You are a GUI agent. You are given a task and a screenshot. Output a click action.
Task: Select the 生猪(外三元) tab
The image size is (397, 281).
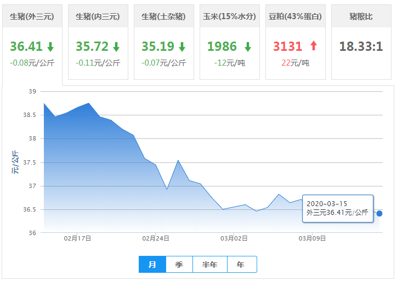32,17
